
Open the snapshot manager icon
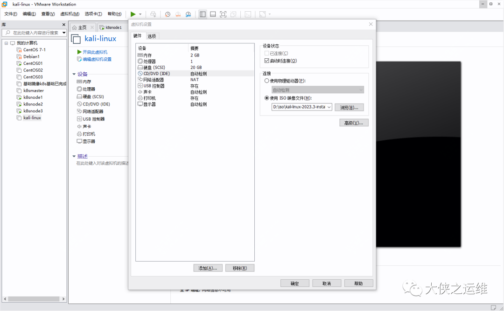[188, 14]
